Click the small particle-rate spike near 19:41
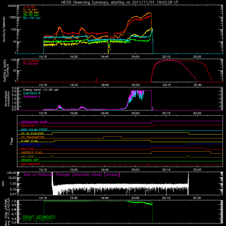Image resolution: width=226 pixels, height=226 pixels. 96,80
